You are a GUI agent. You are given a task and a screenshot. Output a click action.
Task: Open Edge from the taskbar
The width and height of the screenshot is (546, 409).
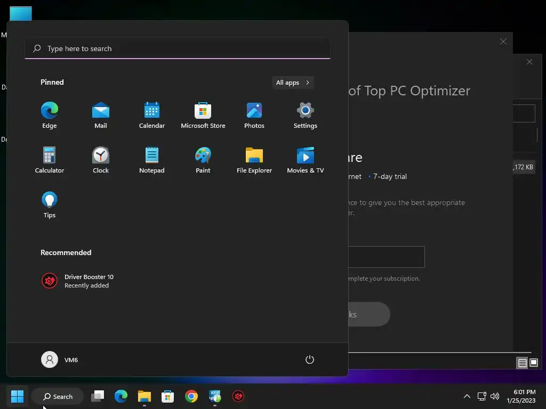pos(121,396)
